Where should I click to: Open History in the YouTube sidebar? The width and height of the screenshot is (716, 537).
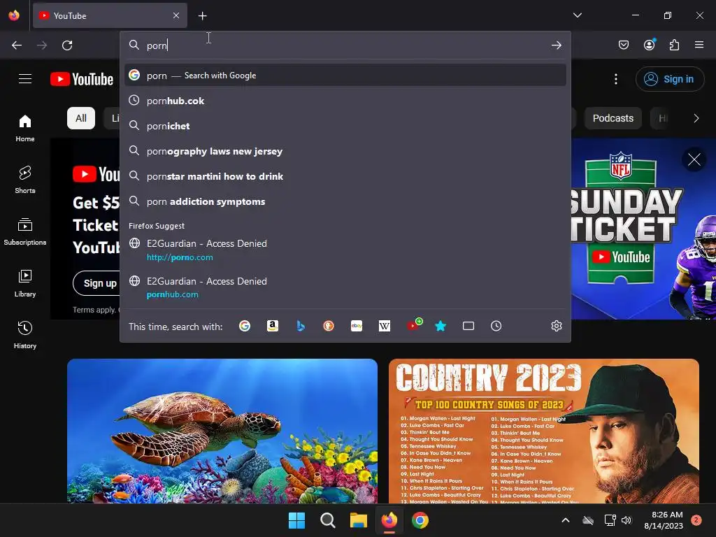coord(25,335)
